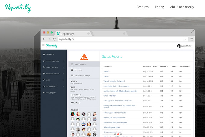Click the browser back arrow
Viewport: 205px width, 137px height.
click(x=44, y=39)
